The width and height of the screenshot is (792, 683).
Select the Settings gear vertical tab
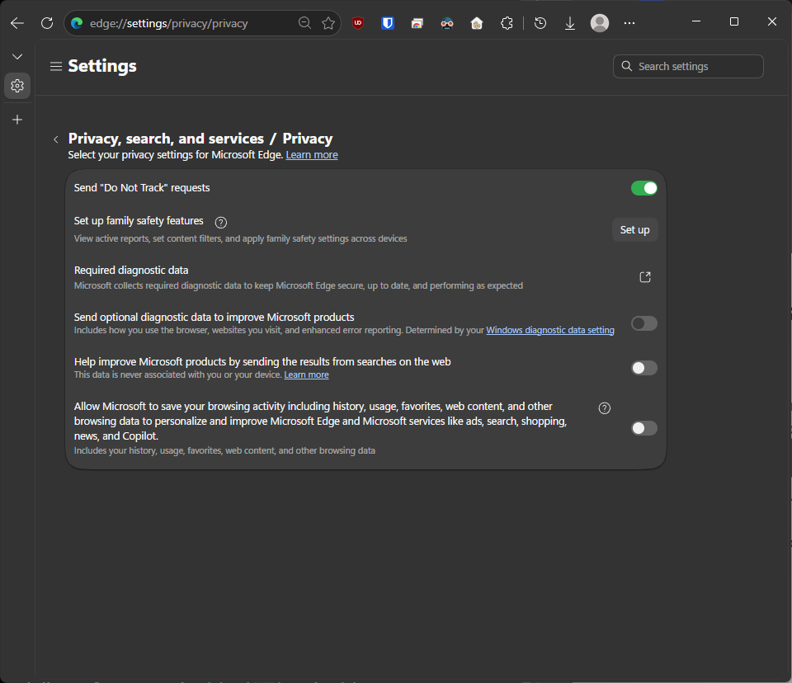click(x=17, y=86)
